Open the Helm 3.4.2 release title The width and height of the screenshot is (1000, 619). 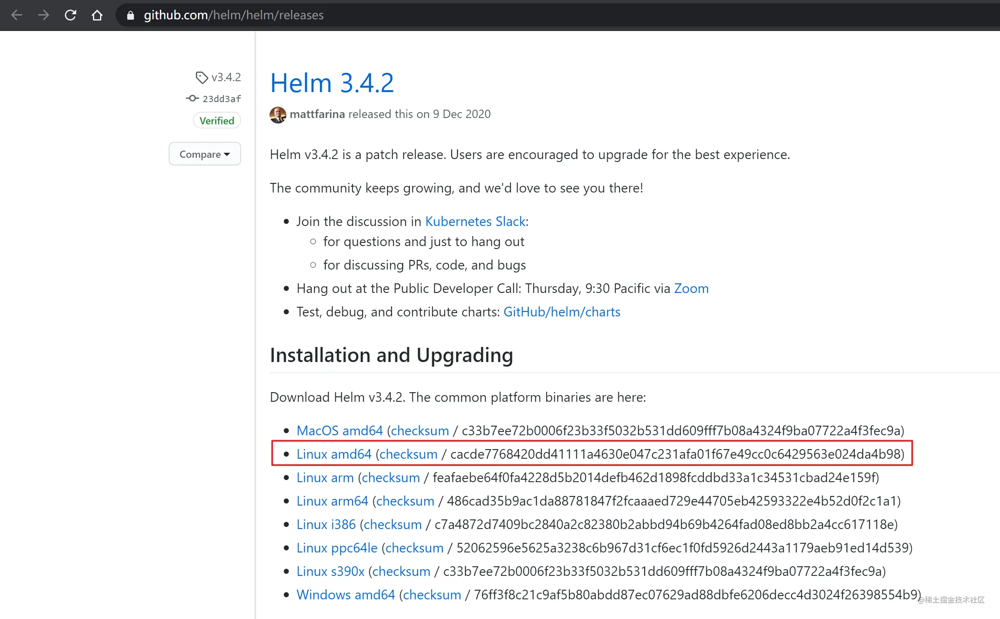coord(332,82)
